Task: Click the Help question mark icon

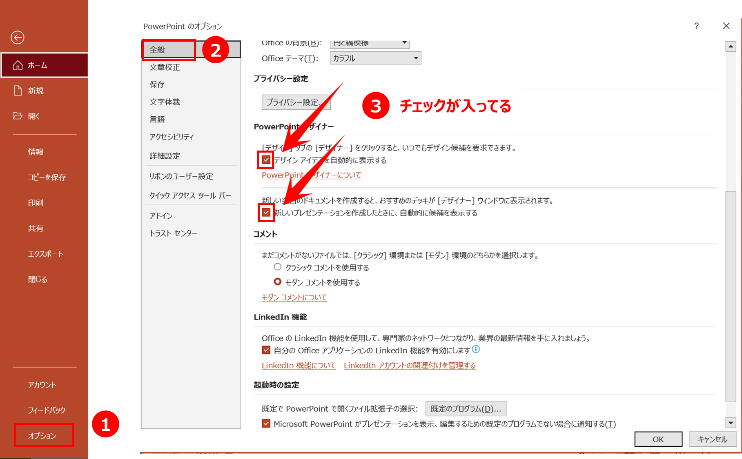Action: (x=696, y=26)
